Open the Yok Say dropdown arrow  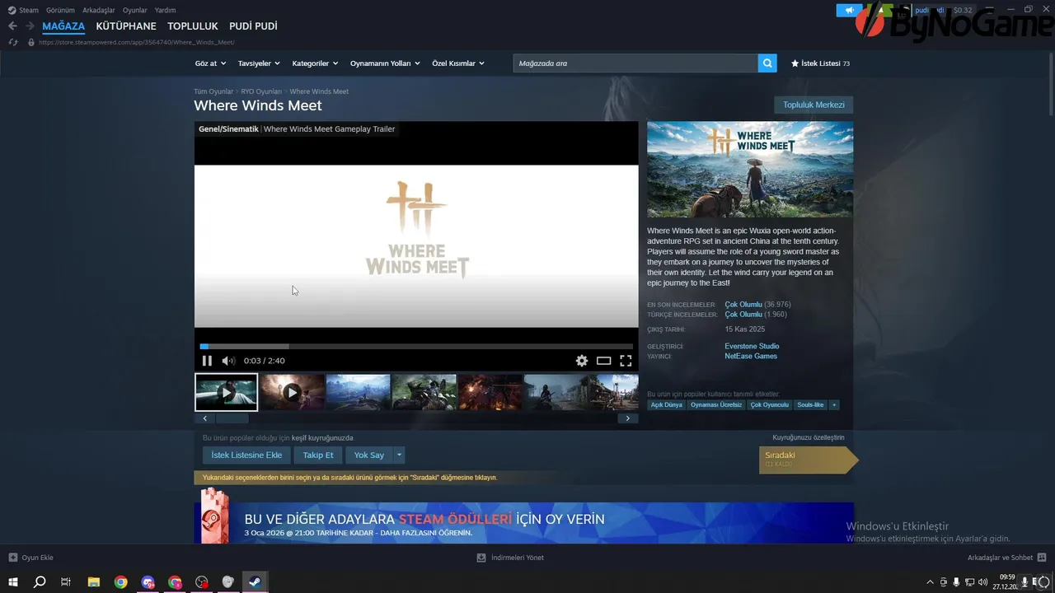tap(399, 455)
